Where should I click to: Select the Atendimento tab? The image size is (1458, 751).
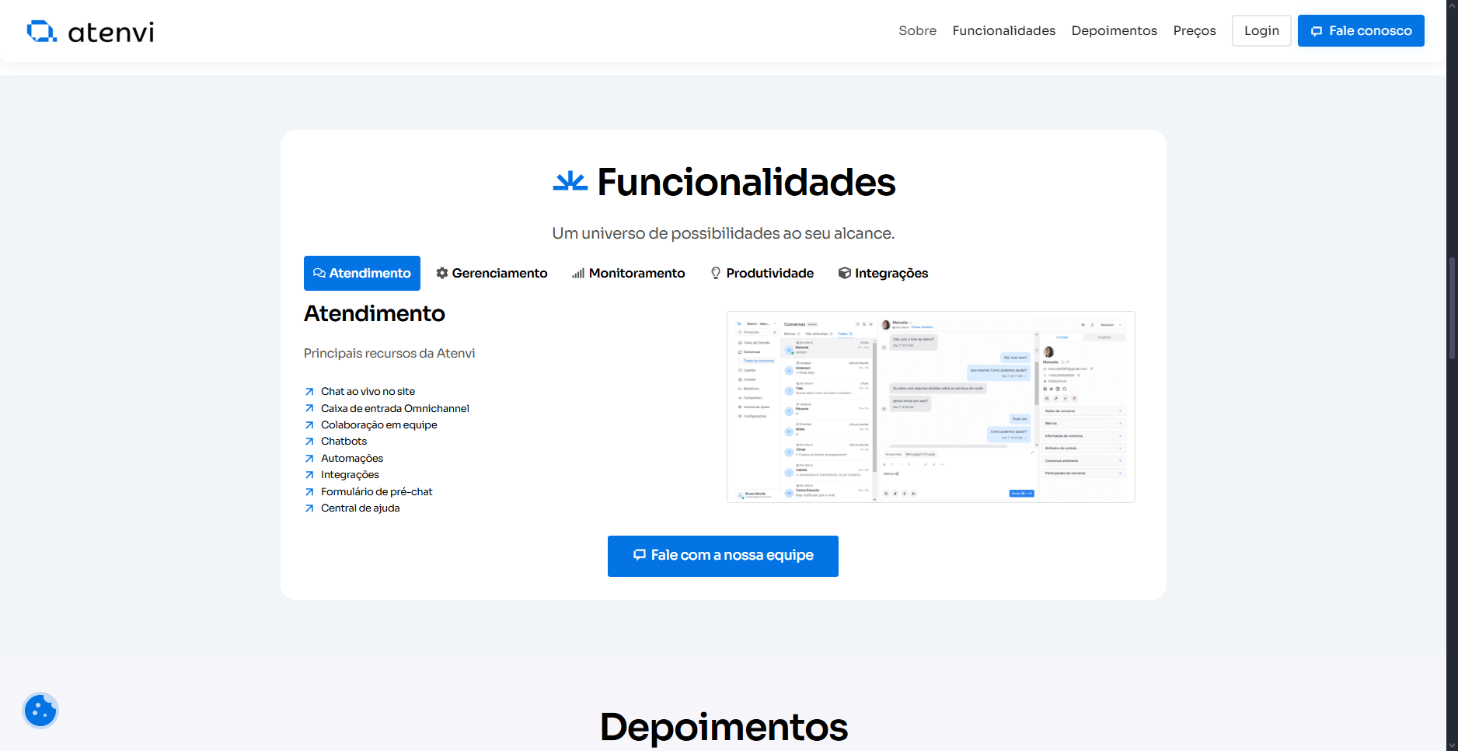coord(362,273)
